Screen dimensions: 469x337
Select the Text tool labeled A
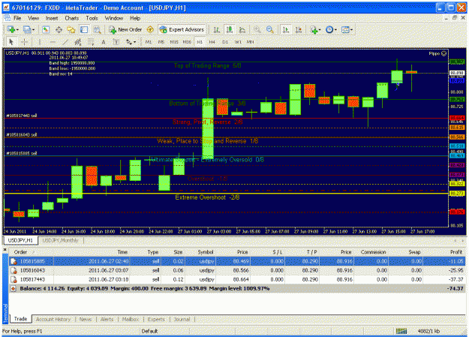104,42
